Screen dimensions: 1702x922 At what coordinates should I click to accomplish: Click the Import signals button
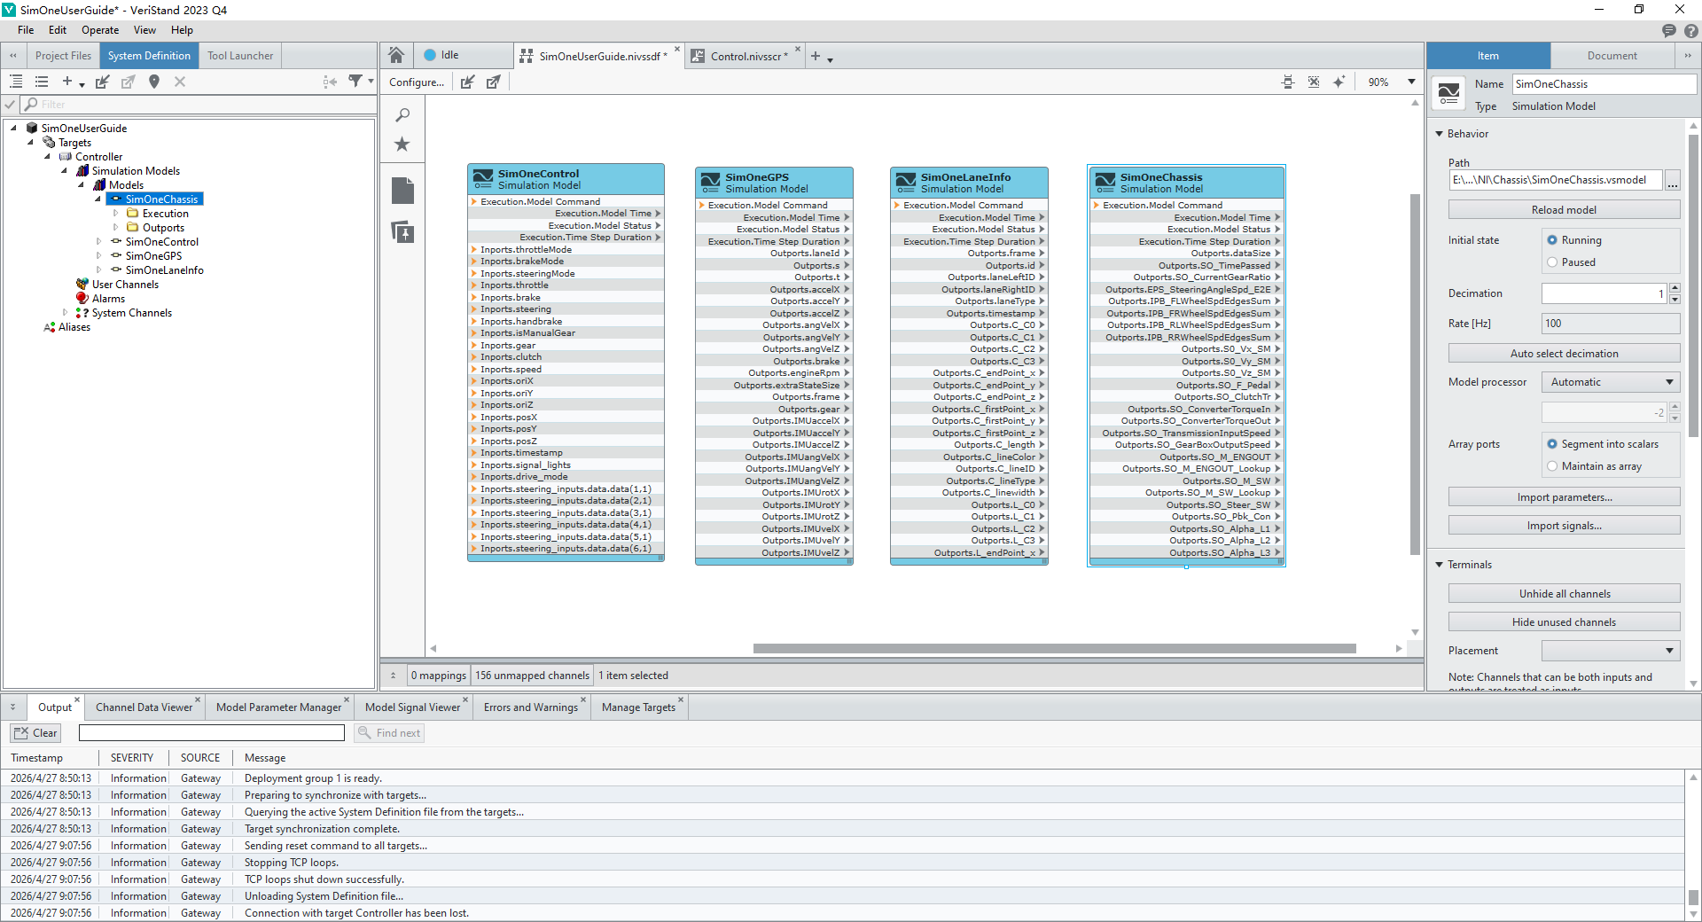pos(1564,526)
